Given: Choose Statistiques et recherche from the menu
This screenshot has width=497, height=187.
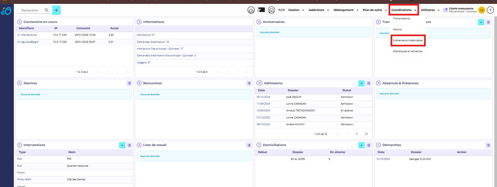Looking at the screenshot, I should pyautogui.click(x=407, y=51).
